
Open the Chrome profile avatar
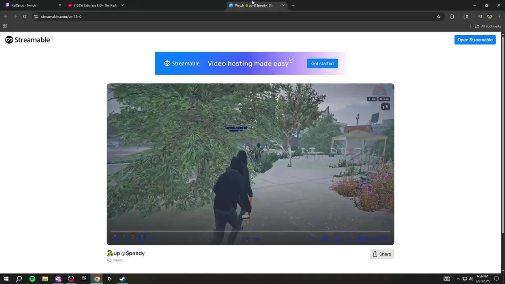(490, 17)
